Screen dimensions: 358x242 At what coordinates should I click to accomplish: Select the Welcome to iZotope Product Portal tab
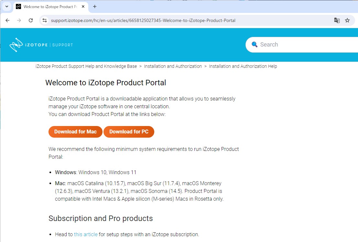[49, 6]
